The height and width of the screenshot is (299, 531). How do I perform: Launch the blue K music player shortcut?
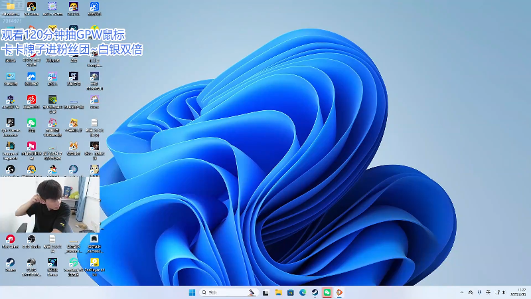pos(94,7)
